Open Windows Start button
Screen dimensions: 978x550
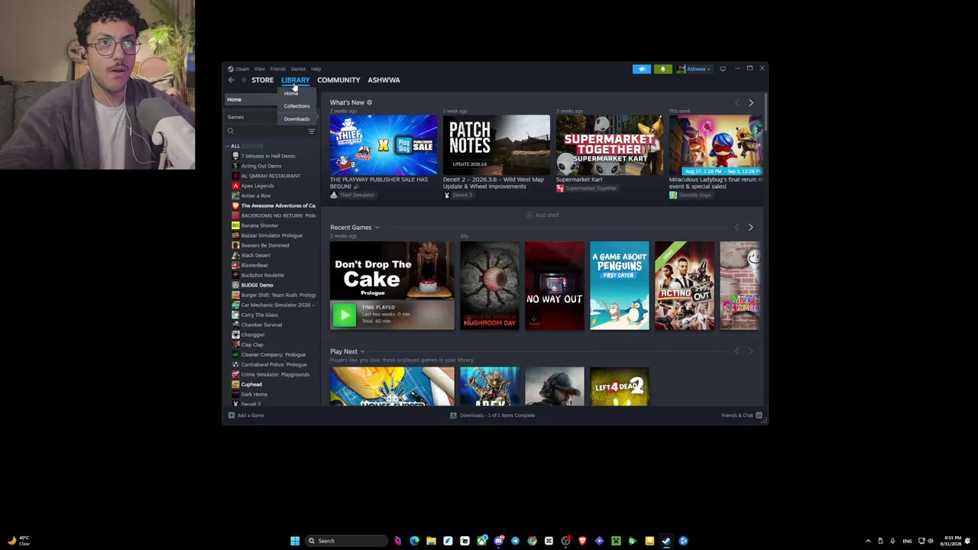pos(295,541)
